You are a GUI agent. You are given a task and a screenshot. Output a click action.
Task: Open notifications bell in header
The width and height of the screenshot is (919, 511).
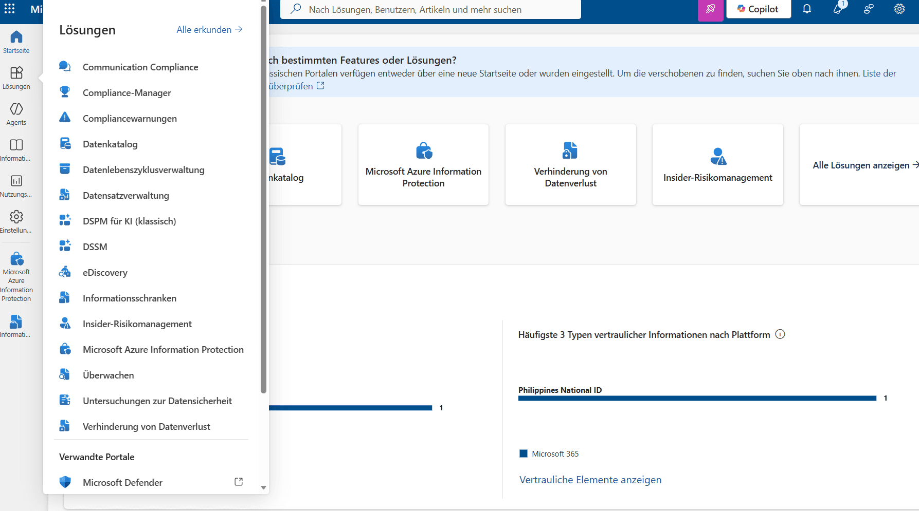(807, 9)
